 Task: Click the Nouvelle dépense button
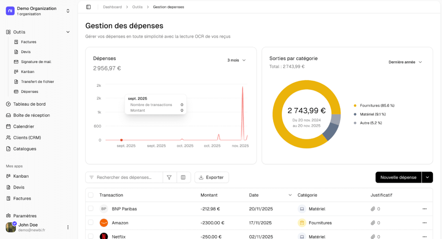click(398, 177)
